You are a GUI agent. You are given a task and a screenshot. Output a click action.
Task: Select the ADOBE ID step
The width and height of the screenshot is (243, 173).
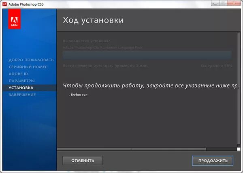[18, 74]
